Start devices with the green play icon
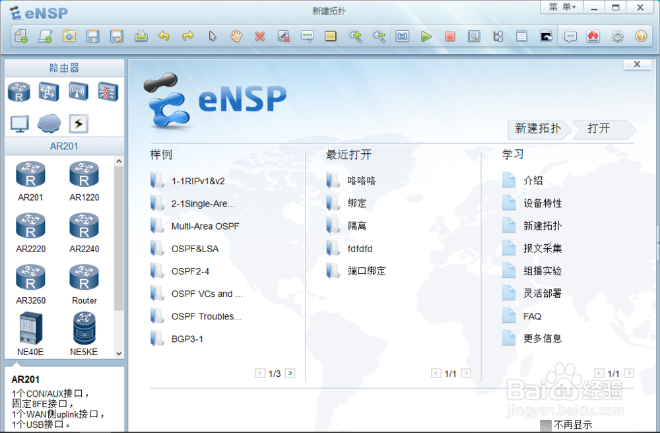Screen dimensions: 660x433 tap(426, 36)
